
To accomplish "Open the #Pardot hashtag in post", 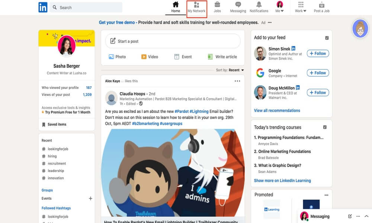I will pos(182,111).
